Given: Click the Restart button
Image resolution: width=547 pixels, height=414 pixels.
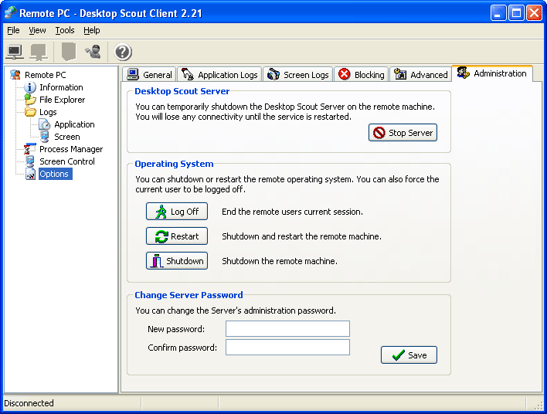Looking at the screenshot, I should click(x=177, y=236).
